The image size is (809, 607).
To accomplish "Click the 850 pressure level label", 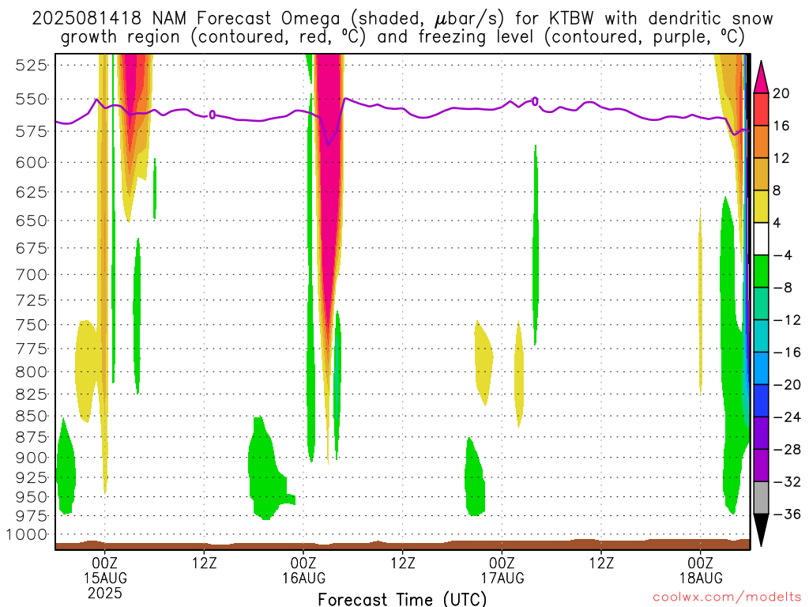I will tap(32, 416).
